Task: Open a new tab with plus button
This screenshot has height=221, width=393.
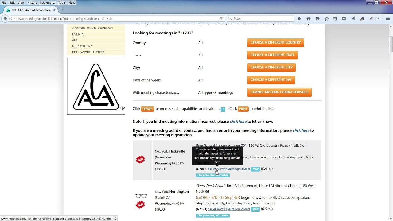Action: pos(62,10)
